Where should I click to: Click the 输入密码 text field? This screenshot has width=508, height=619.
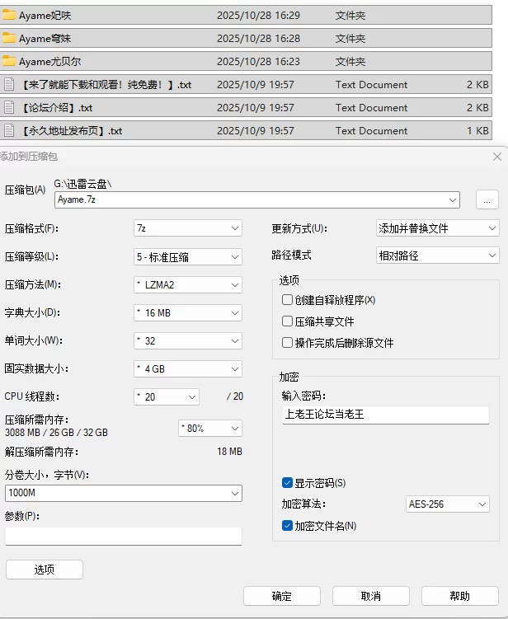click(385, 415)
